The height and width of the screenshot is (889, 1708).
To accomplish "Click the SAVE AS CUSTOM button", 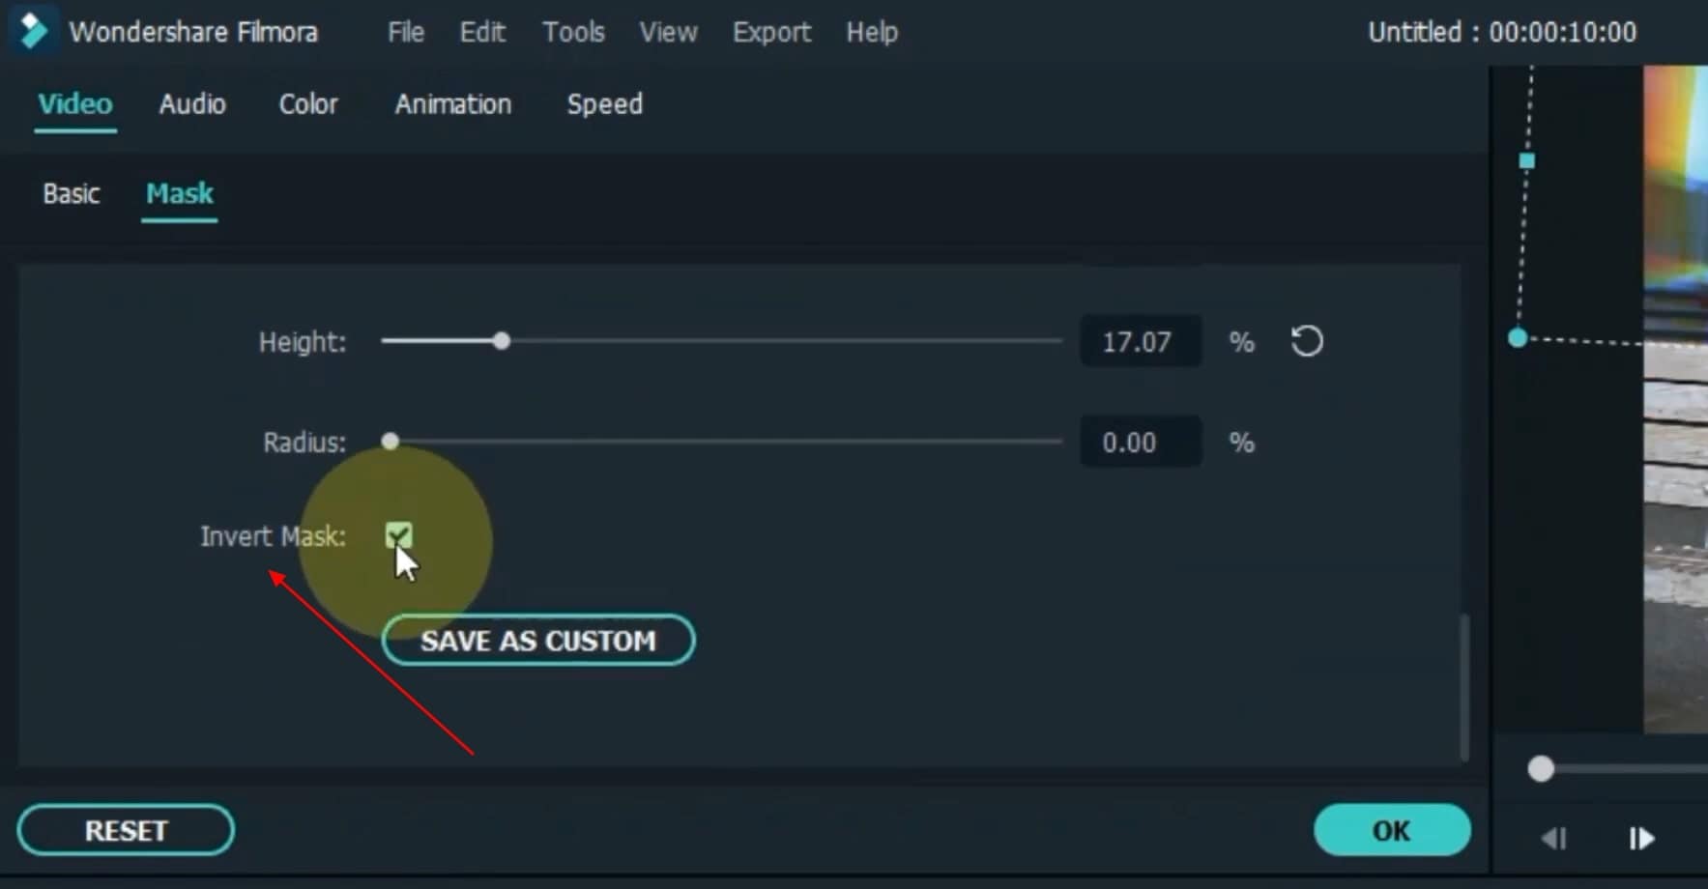I will (x=538, y=640).
